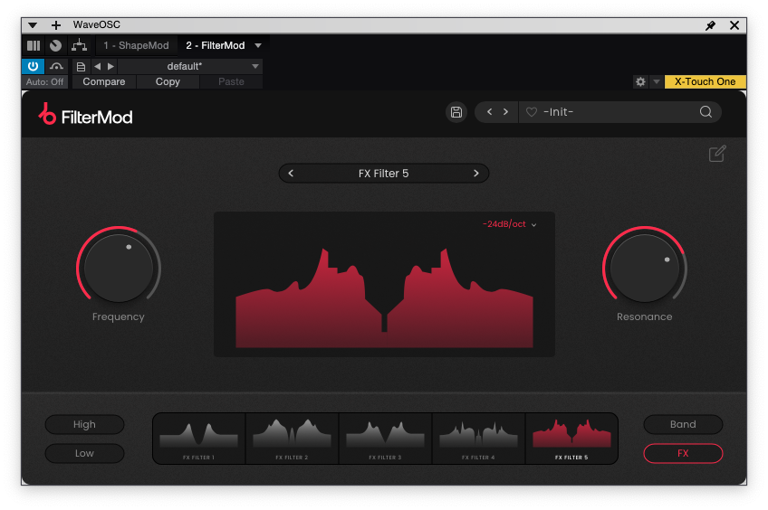Favorite the -Init- preset with heart

532,112
